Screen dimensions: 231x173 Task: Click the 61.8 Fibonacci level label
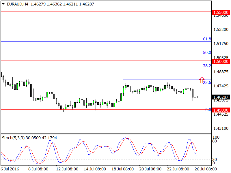(207, 39)
